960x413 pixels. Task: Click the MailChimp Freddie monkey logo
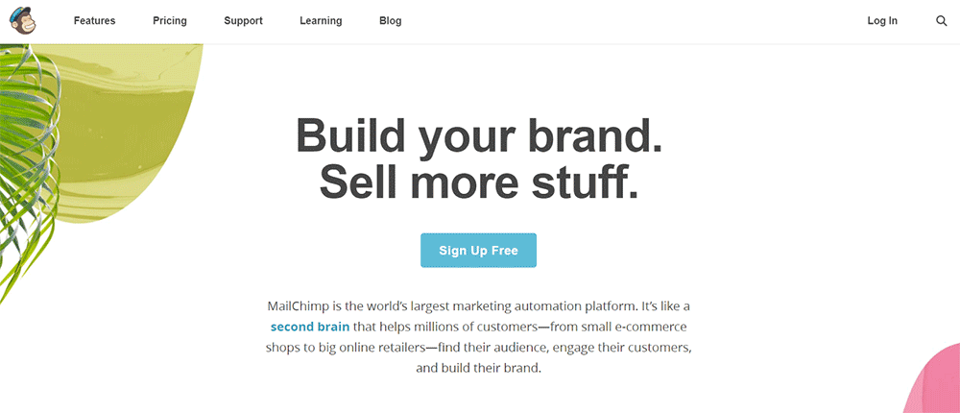coord(22,21)
